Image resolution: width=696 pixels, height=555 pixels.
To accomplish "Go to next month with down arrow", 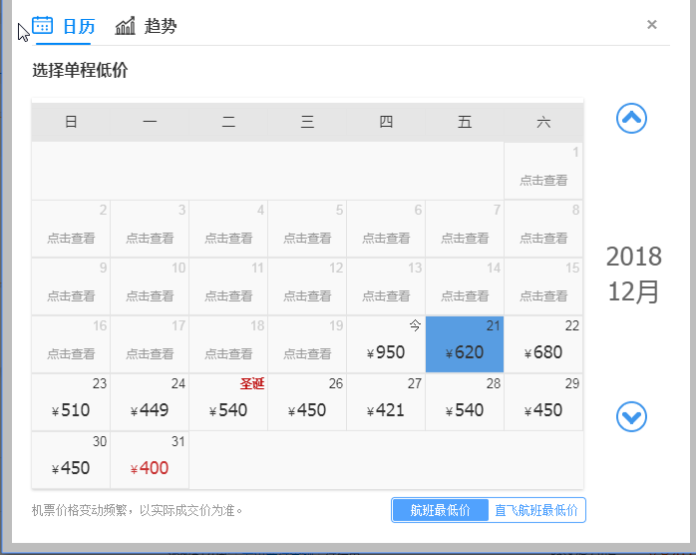I will coord(631,417).
